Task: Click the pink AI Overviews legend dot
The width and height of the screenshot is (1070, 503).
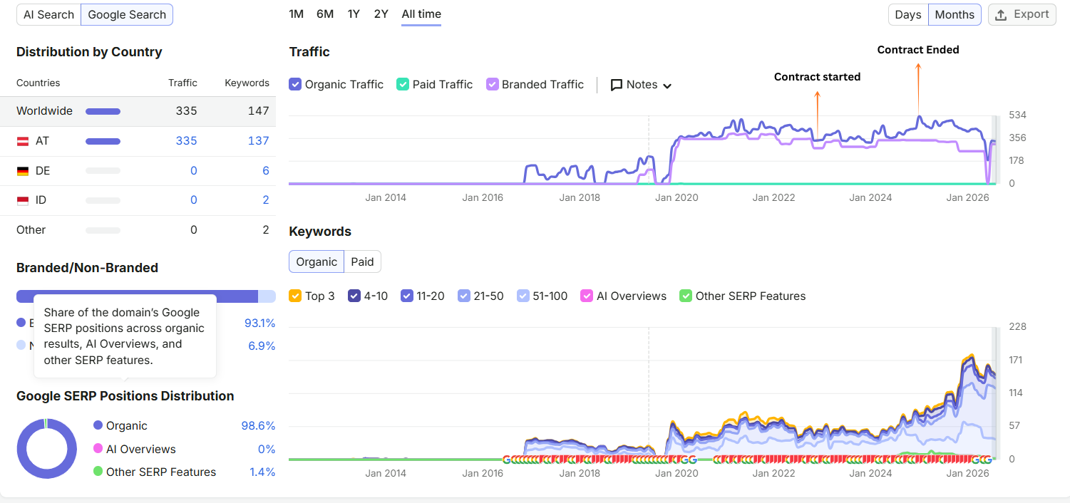Action: pos(98,449)
